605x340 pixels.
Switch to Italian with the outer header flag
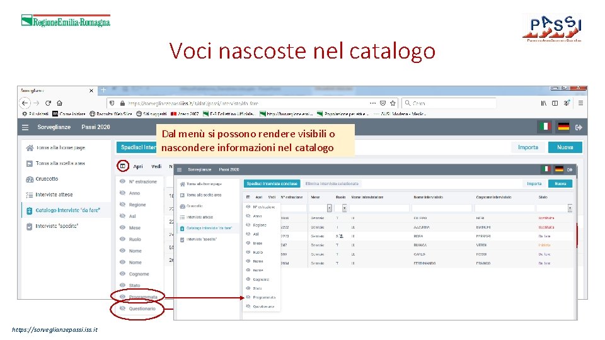544,127
